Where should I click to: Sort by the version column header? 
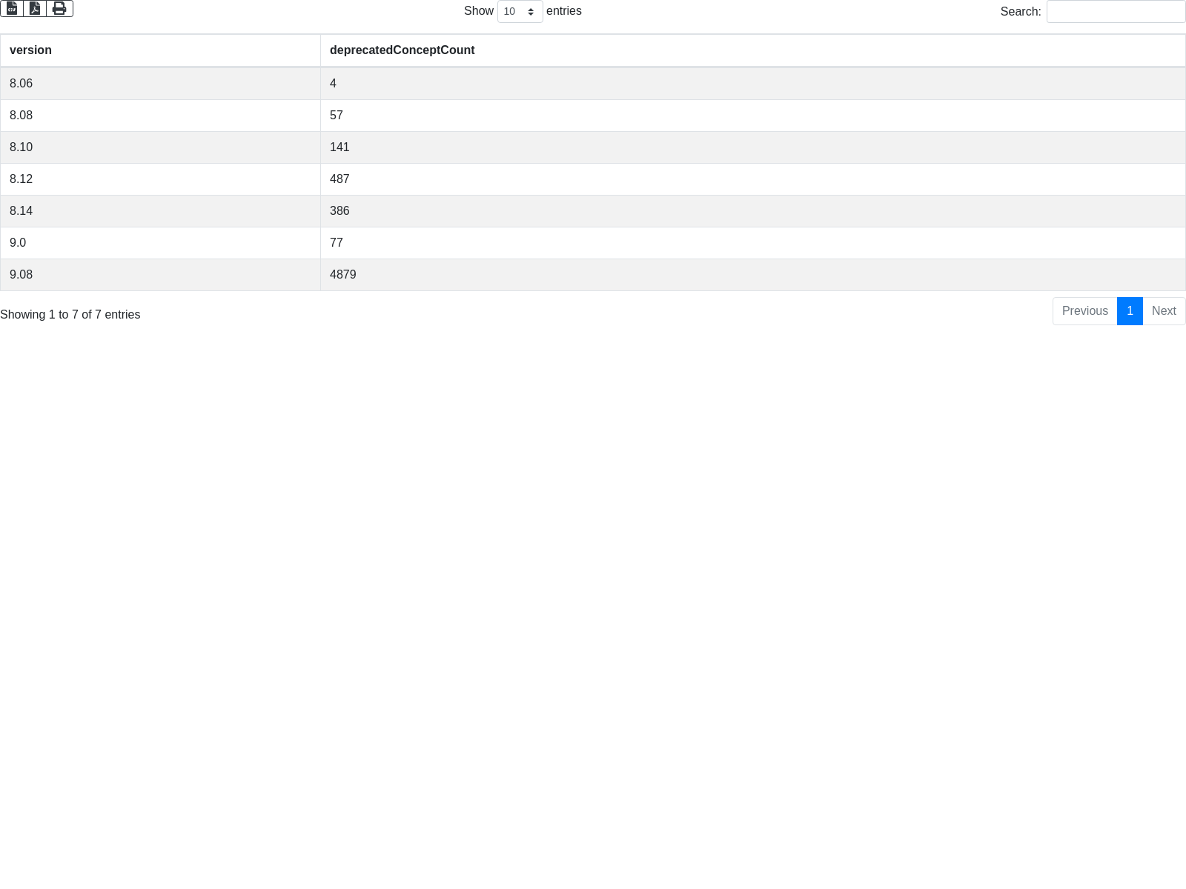[x=30, y=50]
